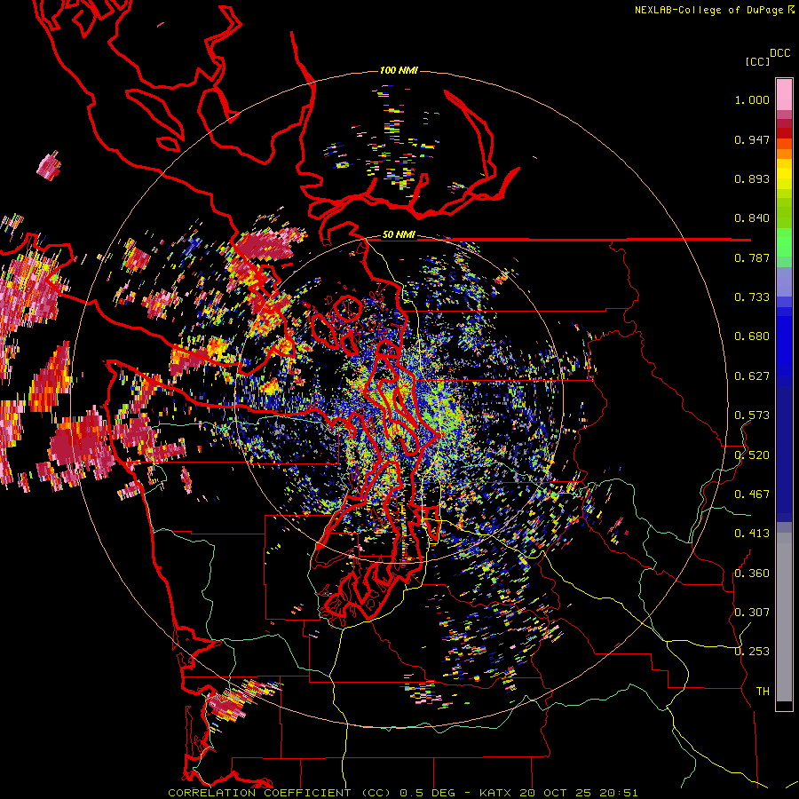Click the 0.627 value on the color scale
Viewport: 799px width, 799px height.
(752, 376)
